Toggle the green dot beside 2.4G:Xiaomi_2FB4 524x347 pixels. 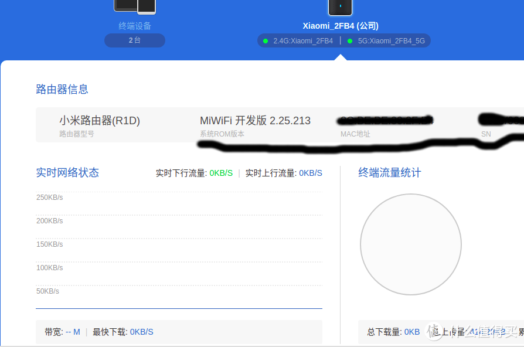pyautogui.click(x=266, y=41)
